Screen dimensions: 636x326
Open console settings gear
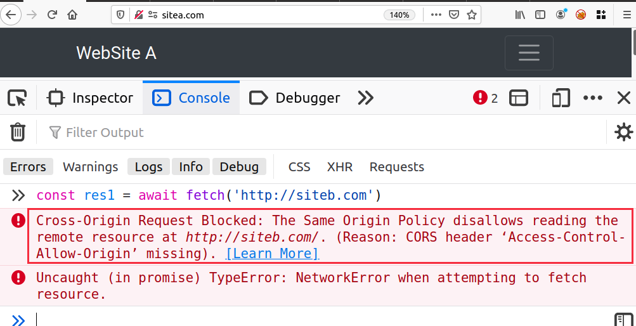click(623, 132)
